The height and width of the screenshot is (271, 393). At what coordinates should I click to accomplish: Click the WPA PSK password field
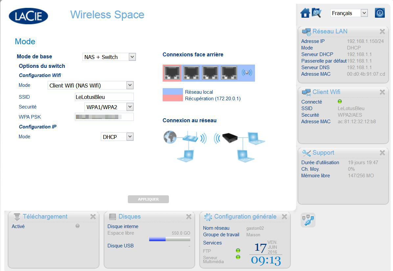pos(104,117)
